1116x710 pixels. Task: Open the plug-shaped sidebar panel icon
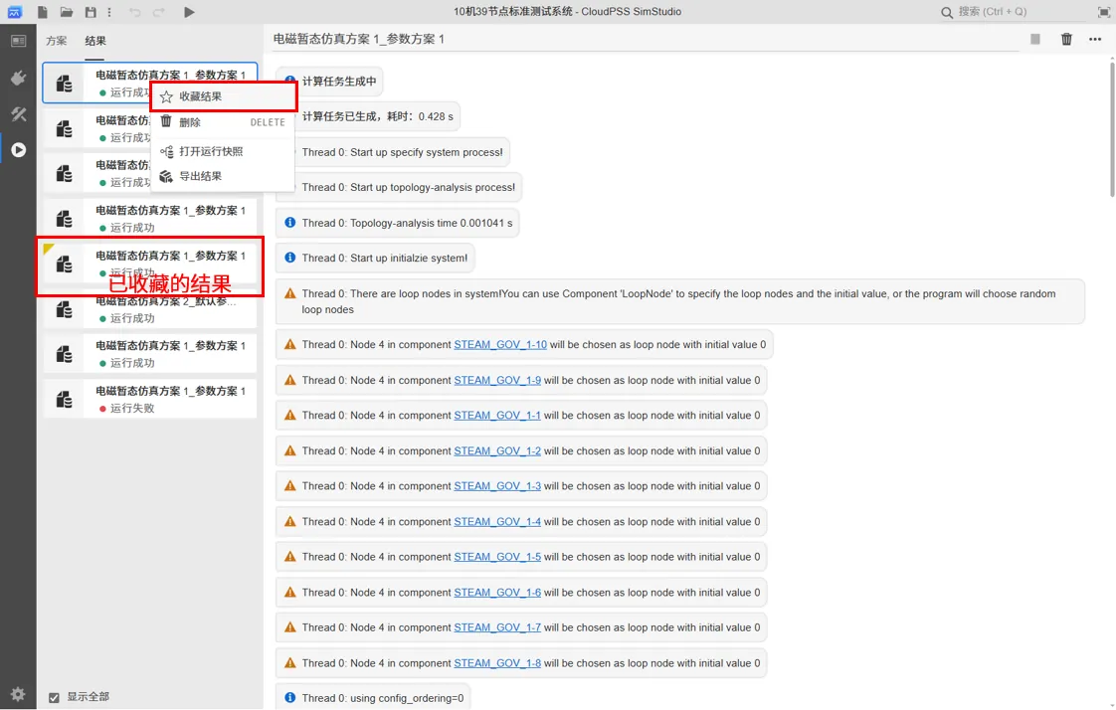[18, 78]
